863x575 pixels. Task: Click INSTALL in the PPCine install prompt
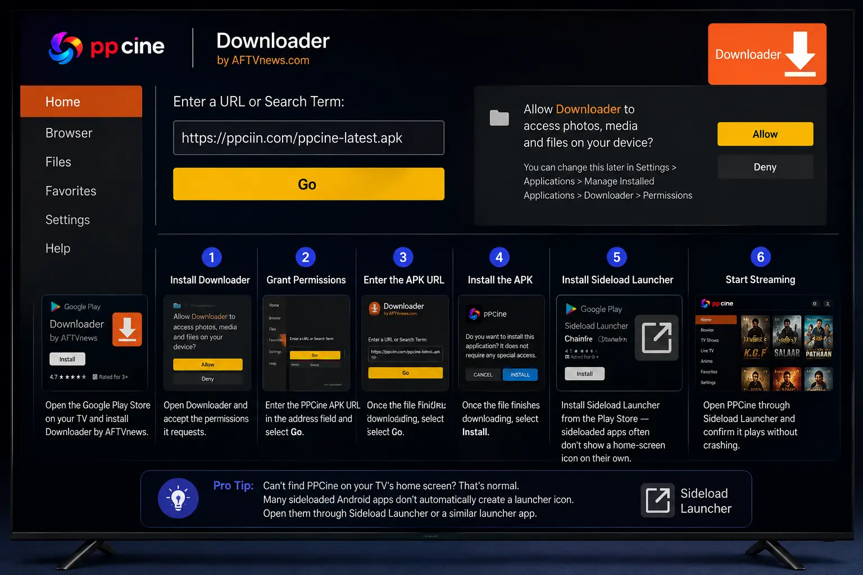tap(520, 375)
